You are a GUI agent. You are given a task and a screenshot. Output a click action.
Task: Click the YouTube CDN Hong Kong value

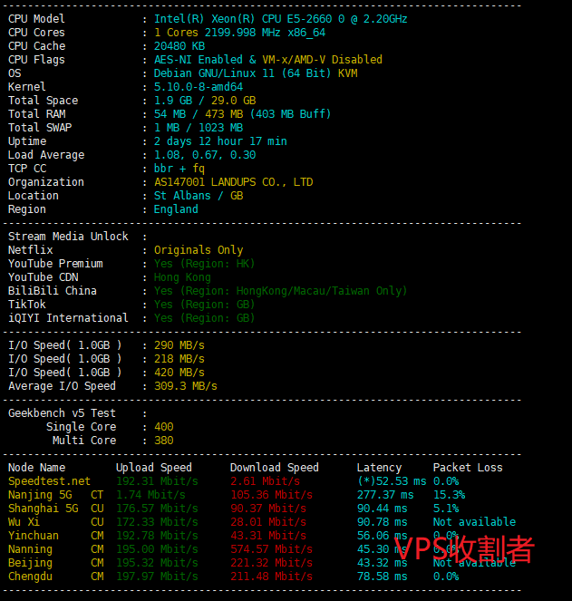click(x=182, y=277)
